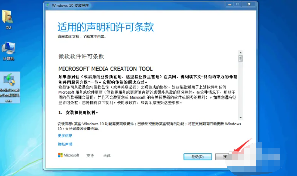Image resolution: width=297 pixels, height=176 pixels.
Task: Click the heading 微软软件许可条款
Action: click(81, 56)
